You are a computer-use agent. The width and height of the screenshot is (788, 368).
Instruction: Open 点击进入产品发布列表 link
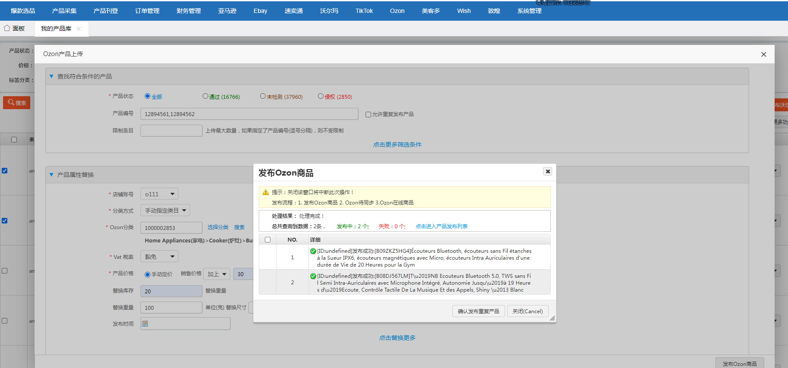442,226
